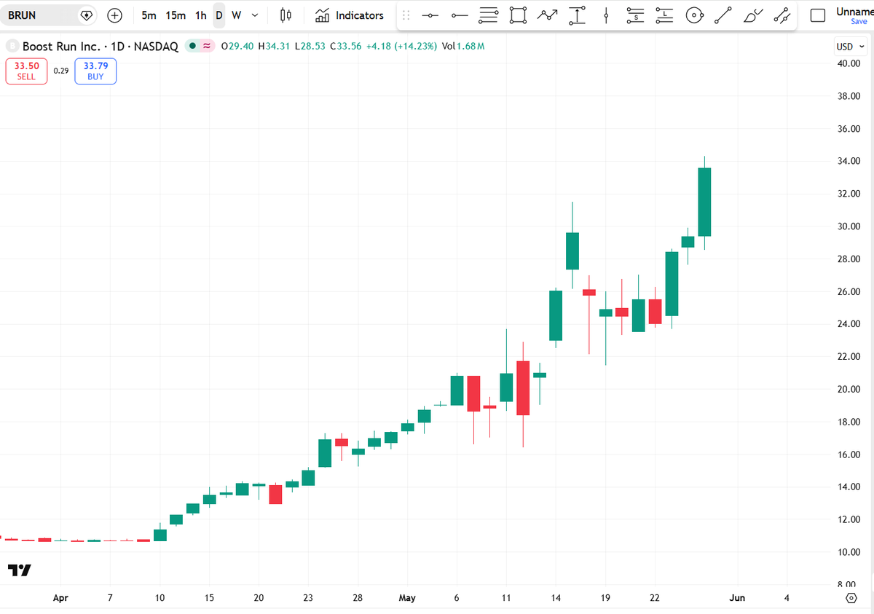Open the candlestick chart type selector

pos(286,15)
